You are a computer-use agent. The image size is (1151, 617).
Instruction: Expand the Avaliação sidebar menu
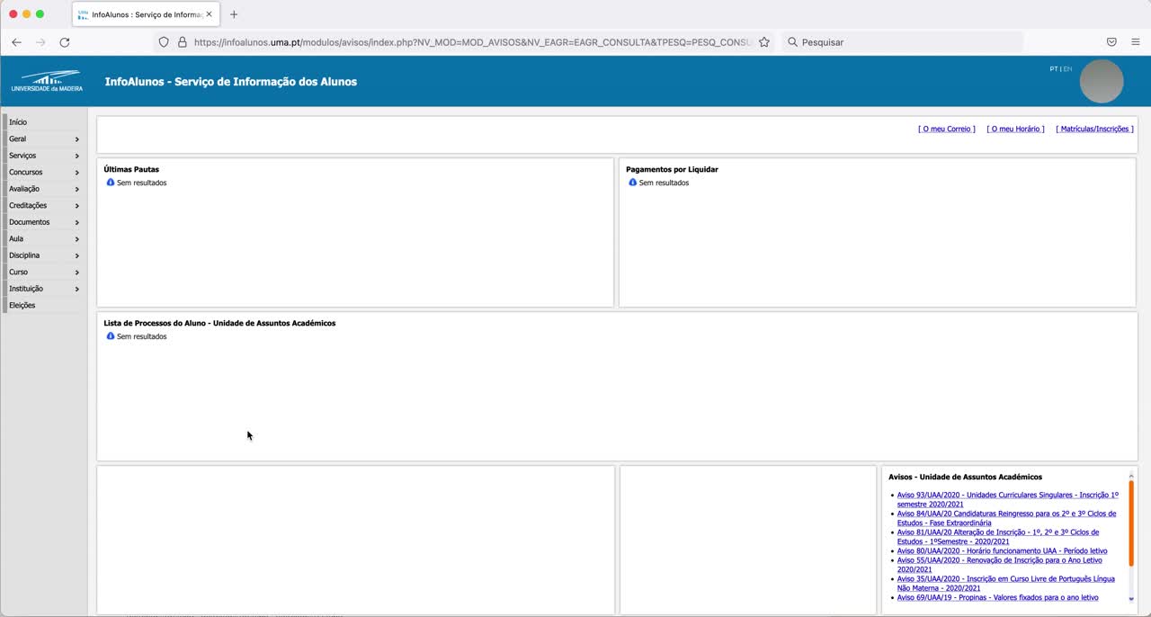pos(42,189)
